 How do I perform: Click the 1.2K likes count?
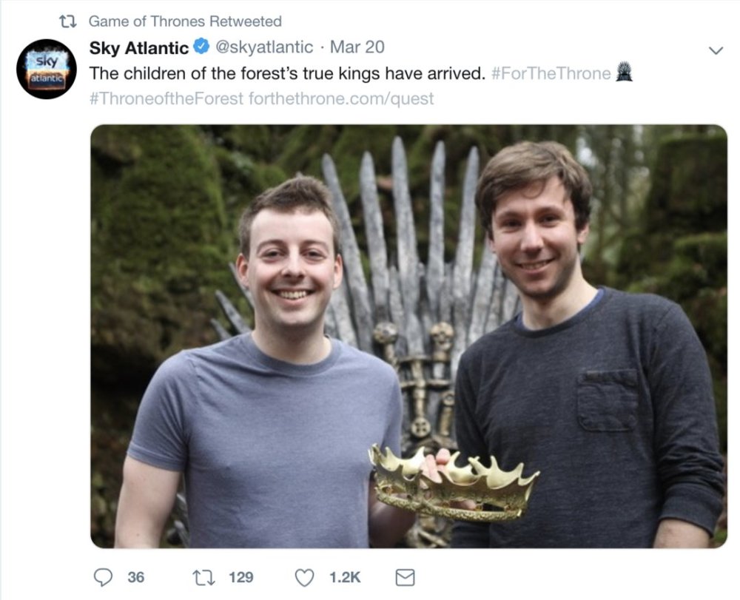tap(345, 577)
